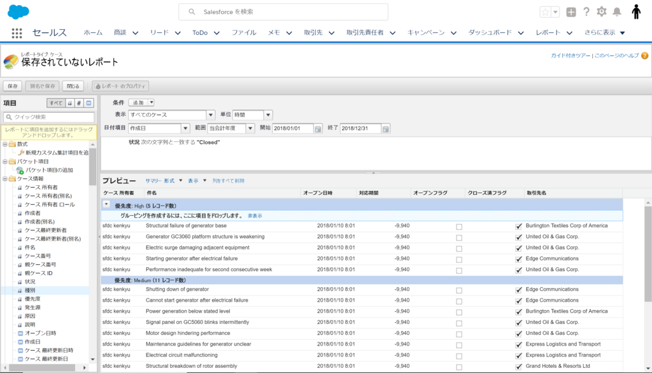Open the ガイド付きツアー link
The image size is (652, 373).
[570, 56]
